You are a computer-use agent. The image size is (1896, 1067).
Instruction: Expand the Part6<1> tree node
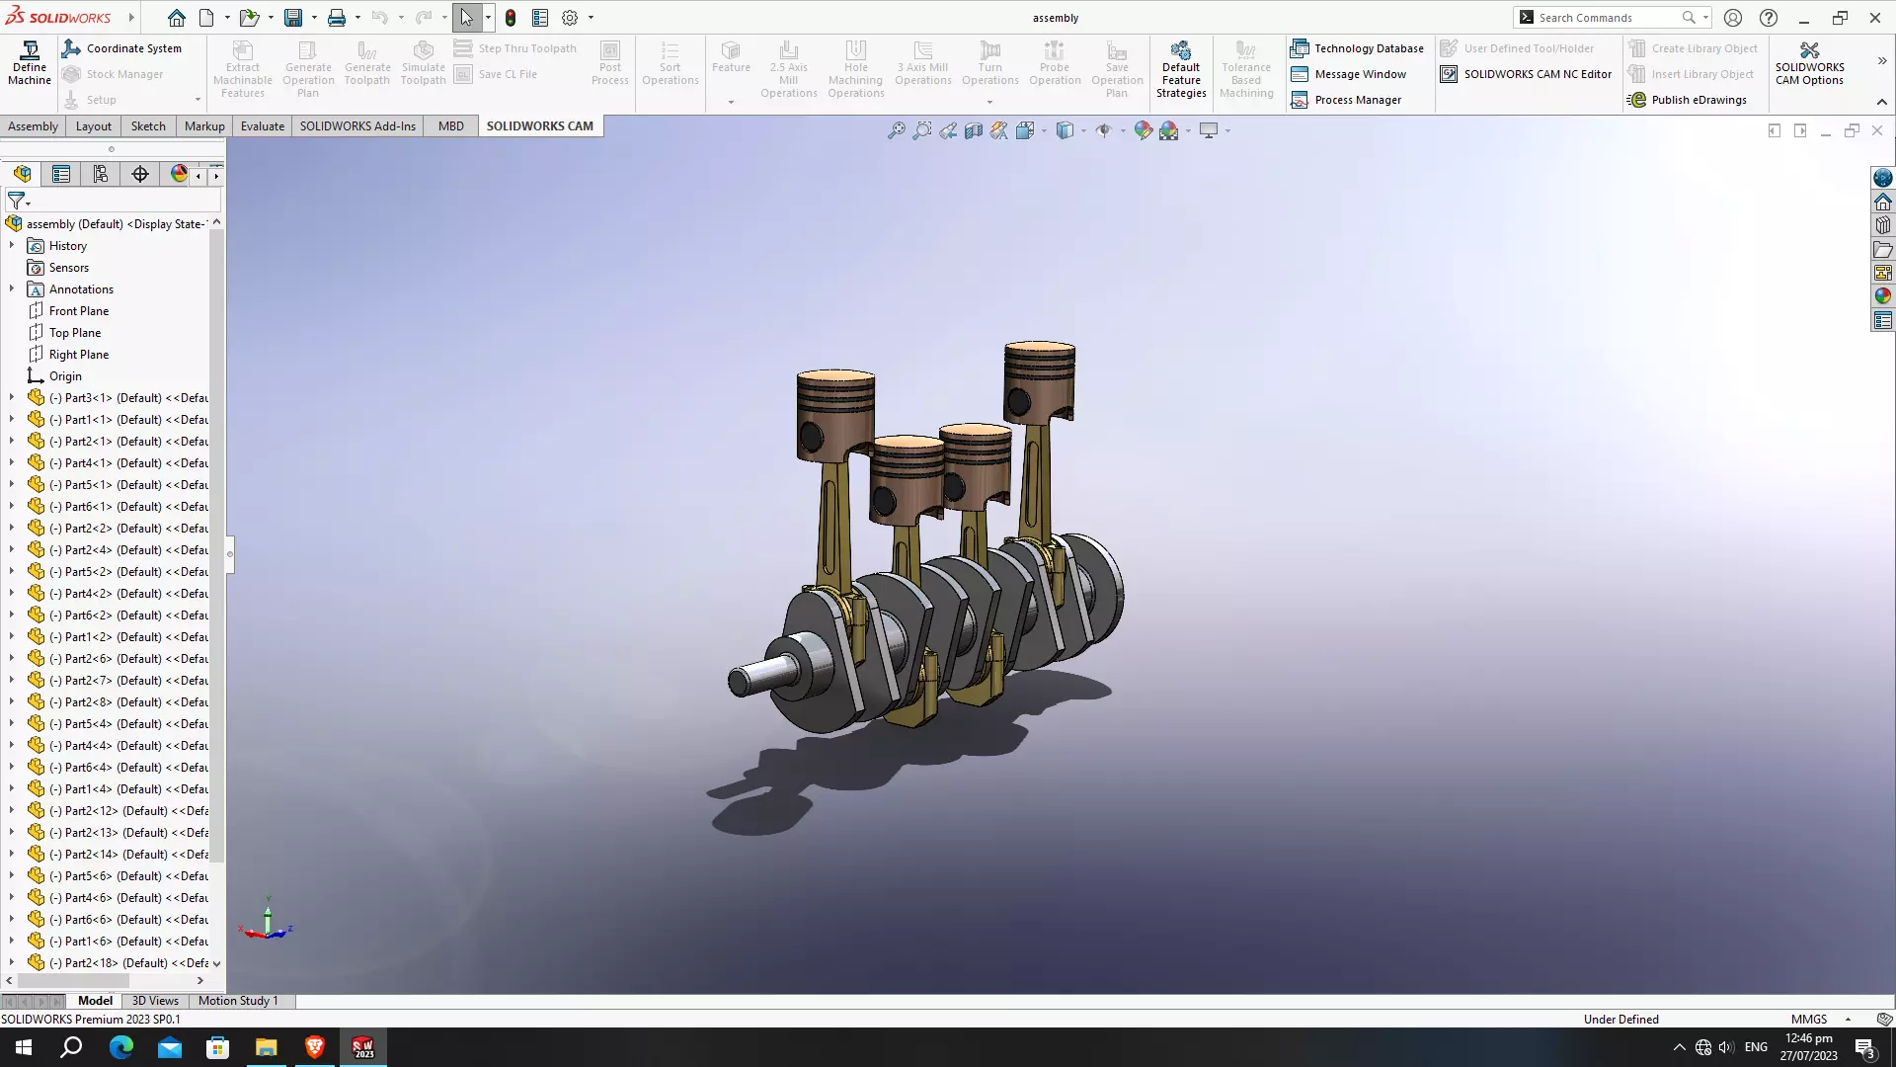(12, 506)
